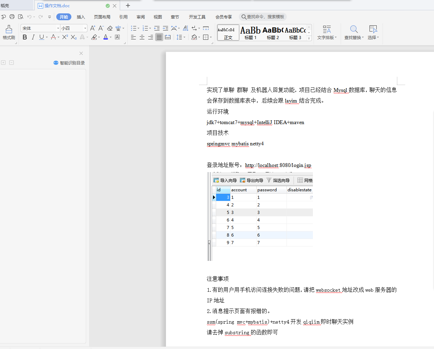Click the clear formatting eraser icon
This screenshot has height=349, width=434.
[x=110, y=28]
